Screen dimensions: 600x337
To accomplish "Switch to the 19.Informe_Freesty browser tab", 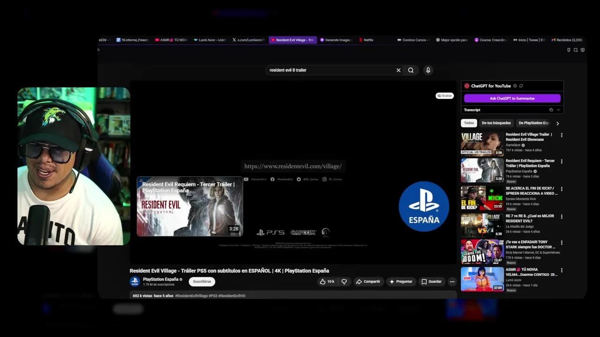I will point(132,40).
